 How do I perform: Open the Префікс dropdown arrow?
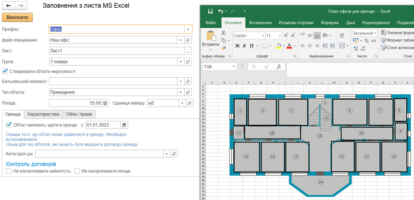pos(188,29)
